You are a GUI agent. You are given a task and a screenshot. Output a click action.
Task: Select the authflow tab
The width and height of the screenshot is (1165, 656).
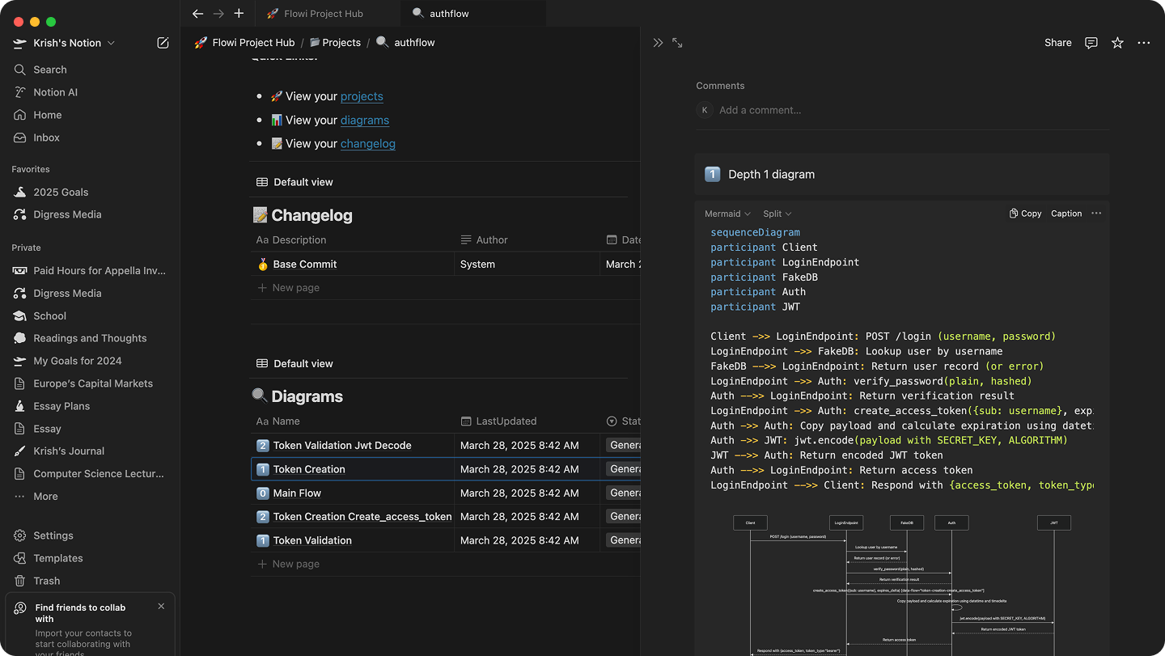(472, 14)
